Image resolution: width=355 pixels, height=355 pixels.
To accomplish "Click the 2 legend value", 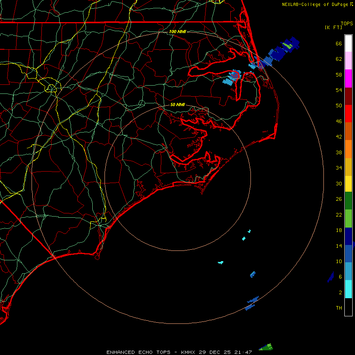I will tap(340, 293).
